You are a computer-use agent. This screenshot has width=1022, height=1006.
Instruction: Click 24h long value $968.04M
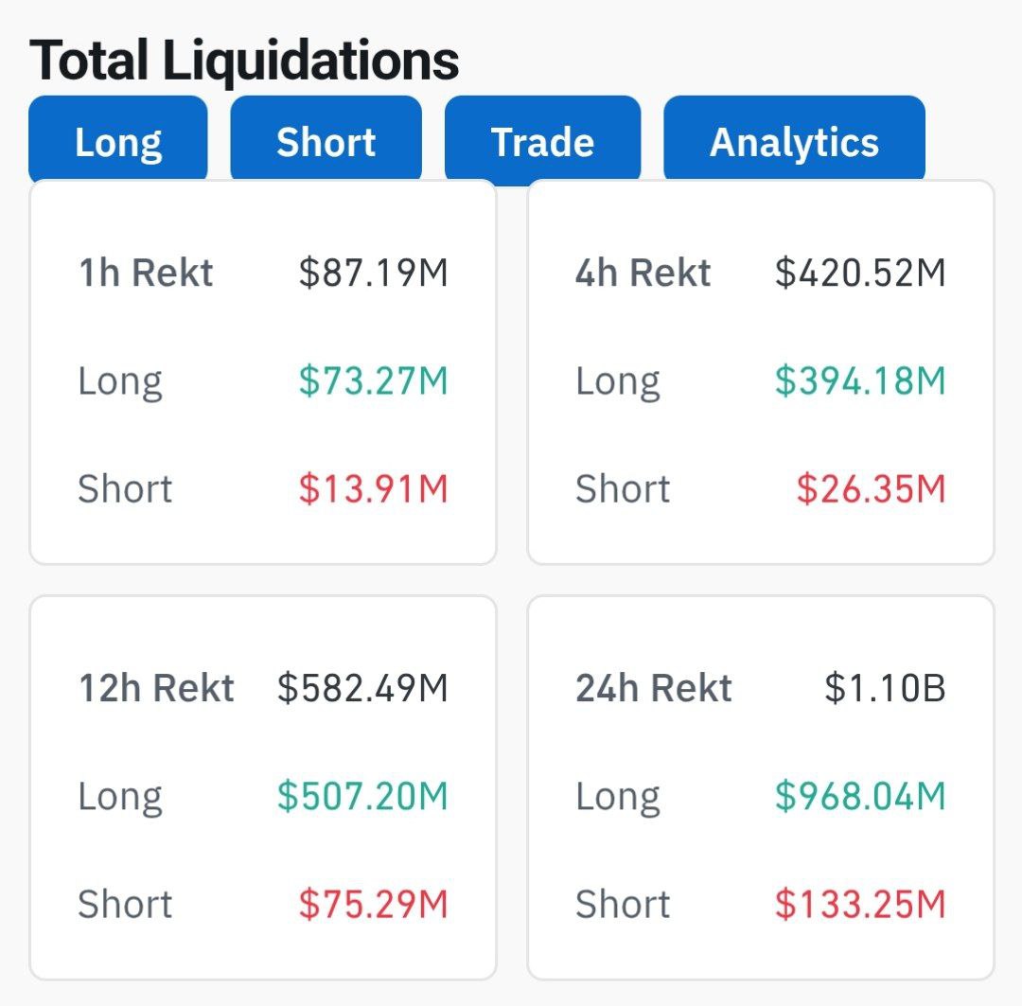(860, 796)
